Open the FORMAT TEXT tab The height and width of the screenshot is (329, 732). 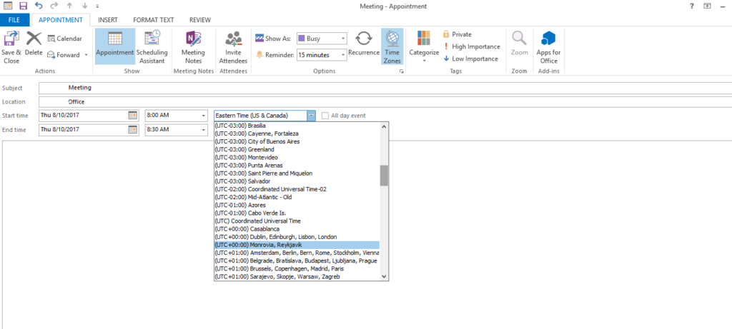pos(152,20)
